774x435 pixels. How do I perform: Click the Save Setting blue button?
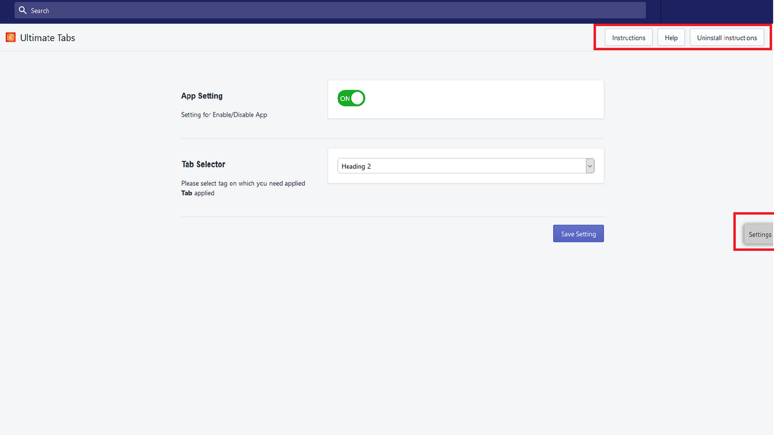coord(578,233)
